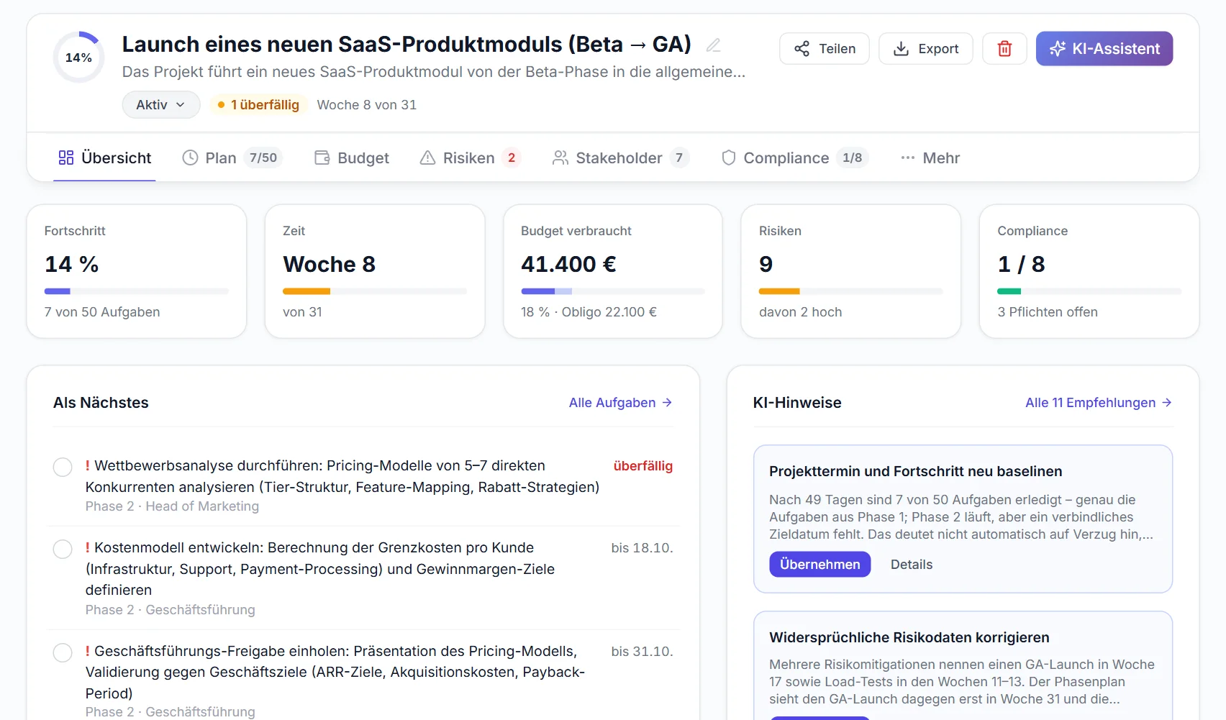Check off the Kostenmodell entwickeln task
Image resolution: width=1226 pixels, height=720 pixels.
point(63,549)
